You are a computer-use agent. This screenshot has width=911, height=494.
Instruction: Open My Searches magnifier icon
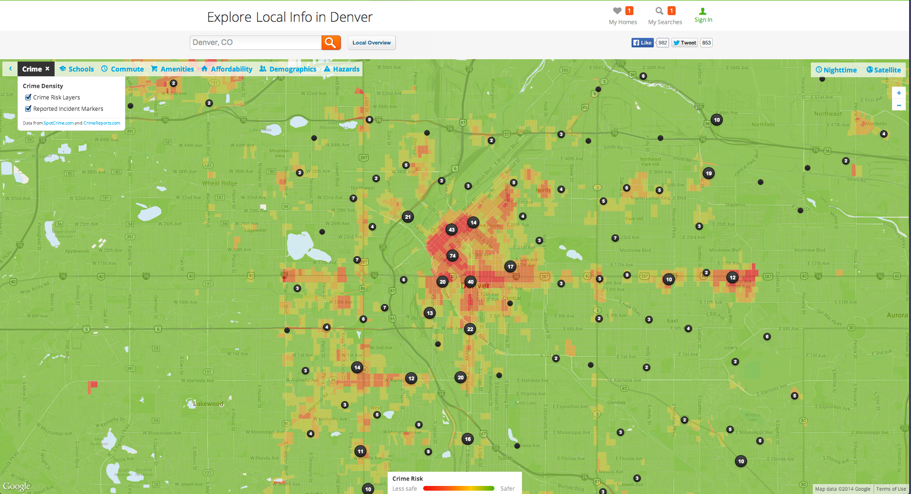[659, 11]
